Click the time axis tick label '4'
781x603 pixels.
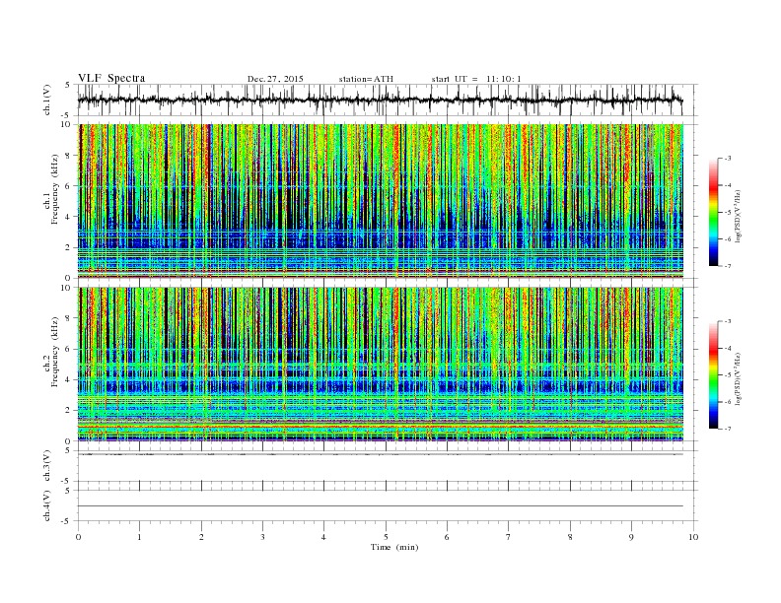pos(323,537)
